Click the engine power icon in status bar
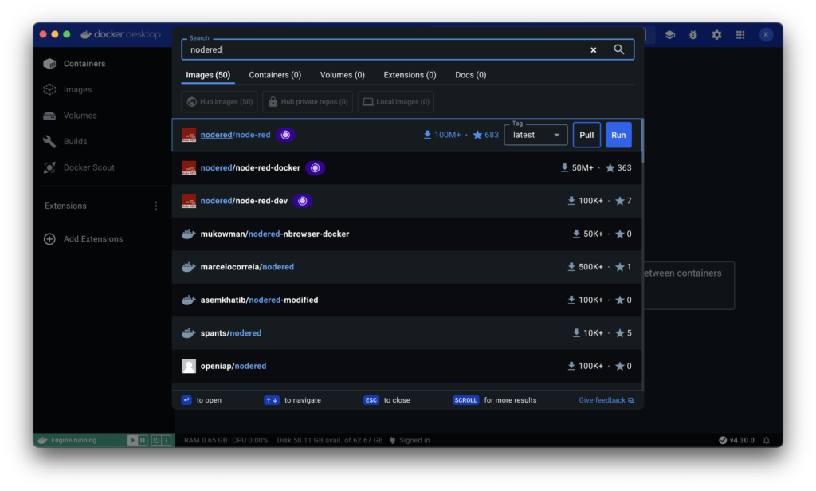The image size is (816, 491). coord(156,440)
